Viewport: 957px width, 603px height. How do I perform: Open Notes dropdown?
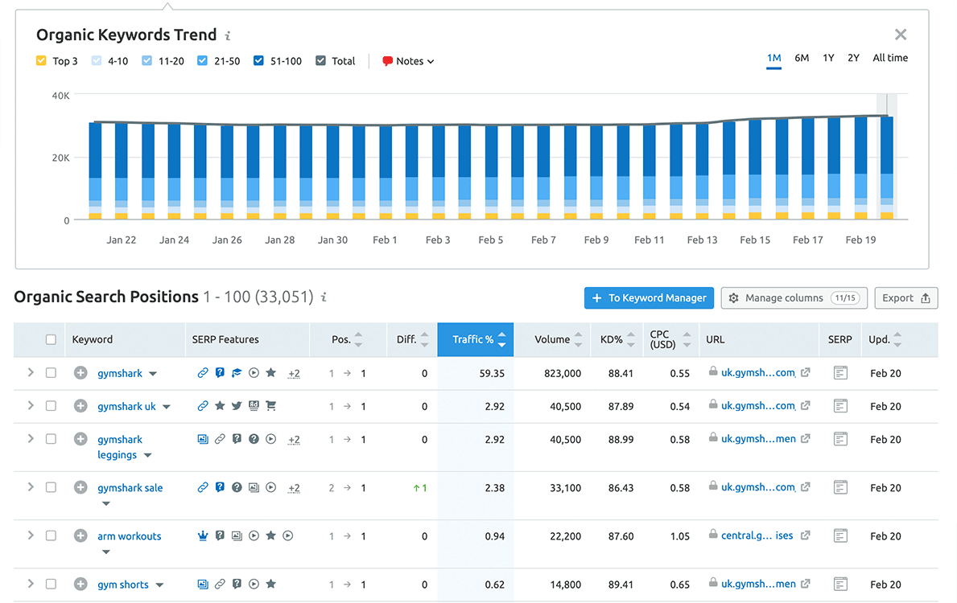408,61
